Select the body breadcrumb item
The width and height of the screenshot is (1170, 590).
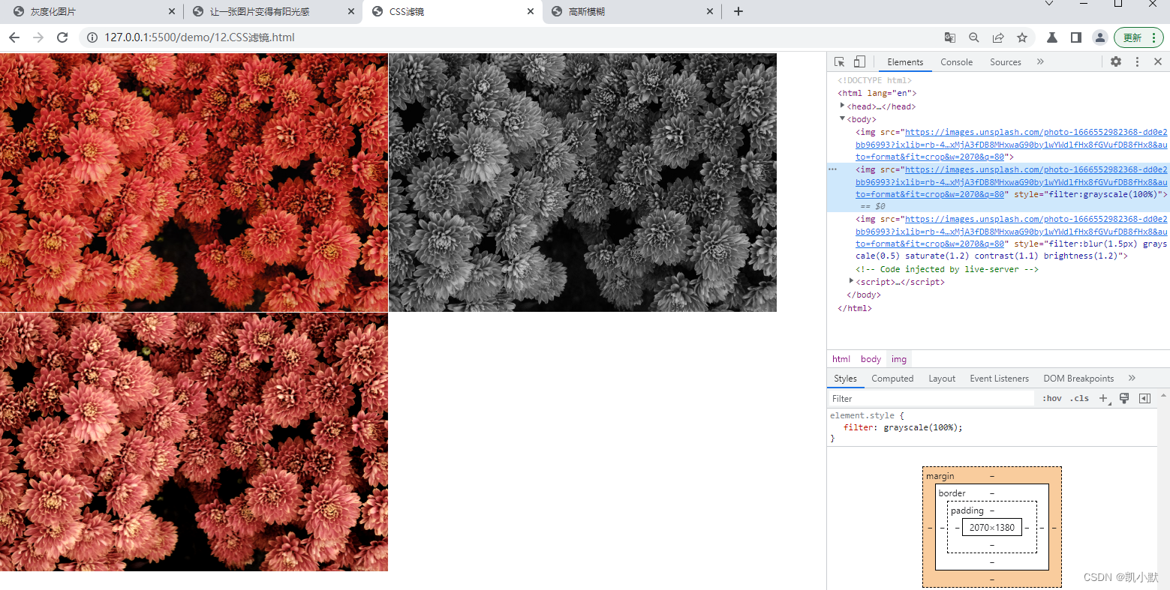[x=871, y=359]
